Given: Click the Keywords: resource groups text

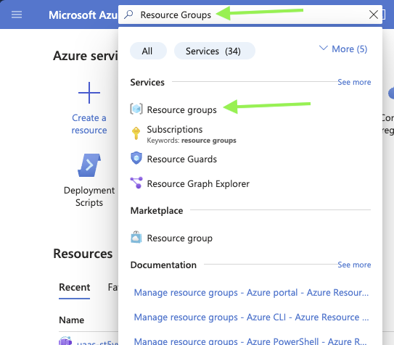Looking at the screenshot, I should [x=192, y=141].
